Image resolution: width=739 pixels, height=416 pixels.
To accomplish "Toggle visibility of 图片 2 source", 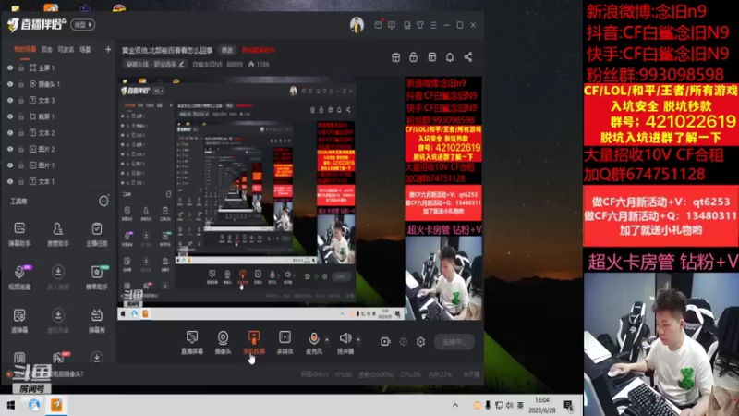I will [10, 149].
